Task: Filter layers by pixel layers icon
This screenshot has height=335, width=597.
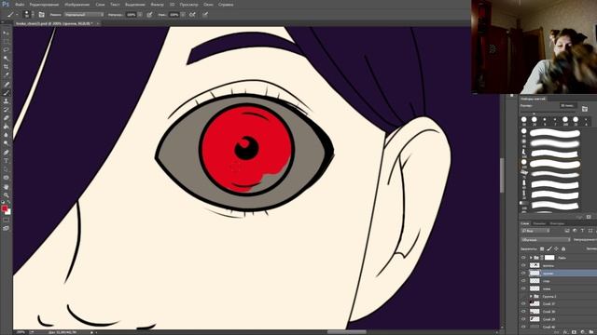Action: tap(567, 231)
